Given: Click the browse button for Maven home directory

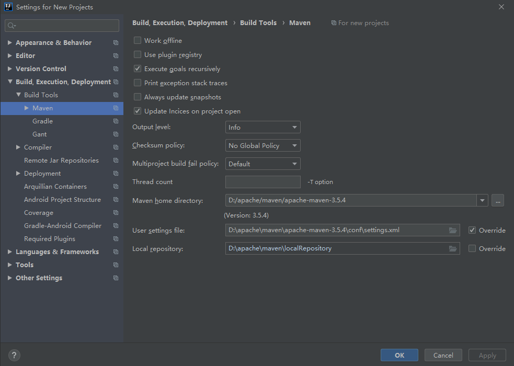Looking at the screenshot, I should click(x=497, y=200).
